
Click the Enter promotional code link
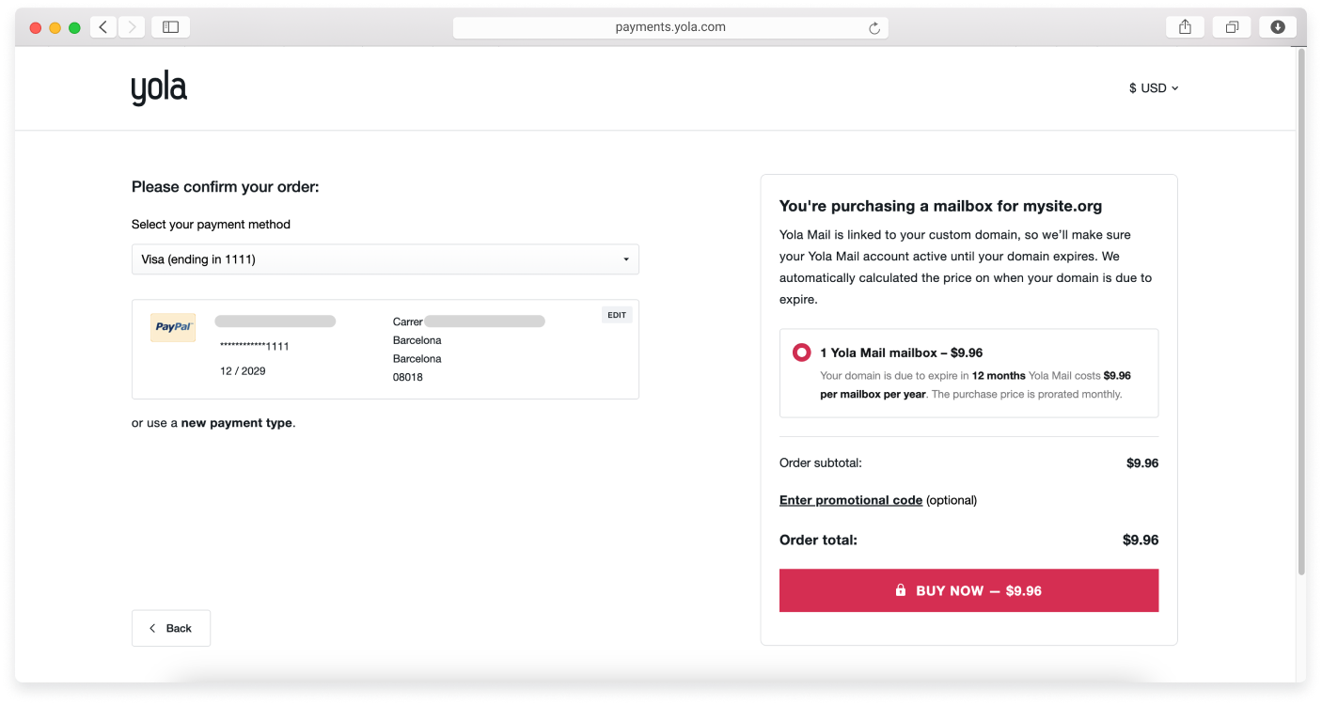coord(850,500)
